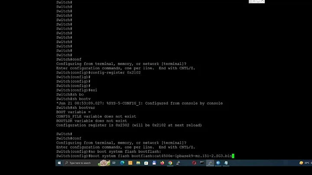Click the 'Switch#sh bootvar' command line
312x175 pixels.
pos(75,107)
